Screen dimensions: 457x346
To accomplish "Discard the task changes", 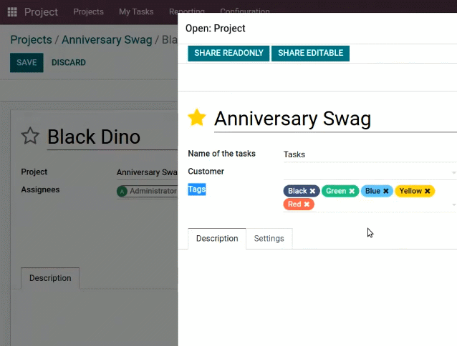I will point(69,63).
